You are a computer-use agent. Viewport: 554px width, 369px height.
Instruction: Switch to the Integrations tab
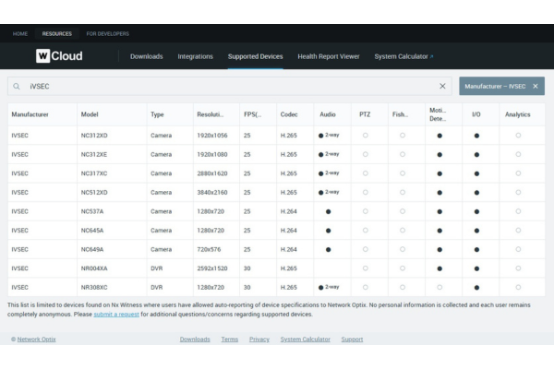point(195,56)
